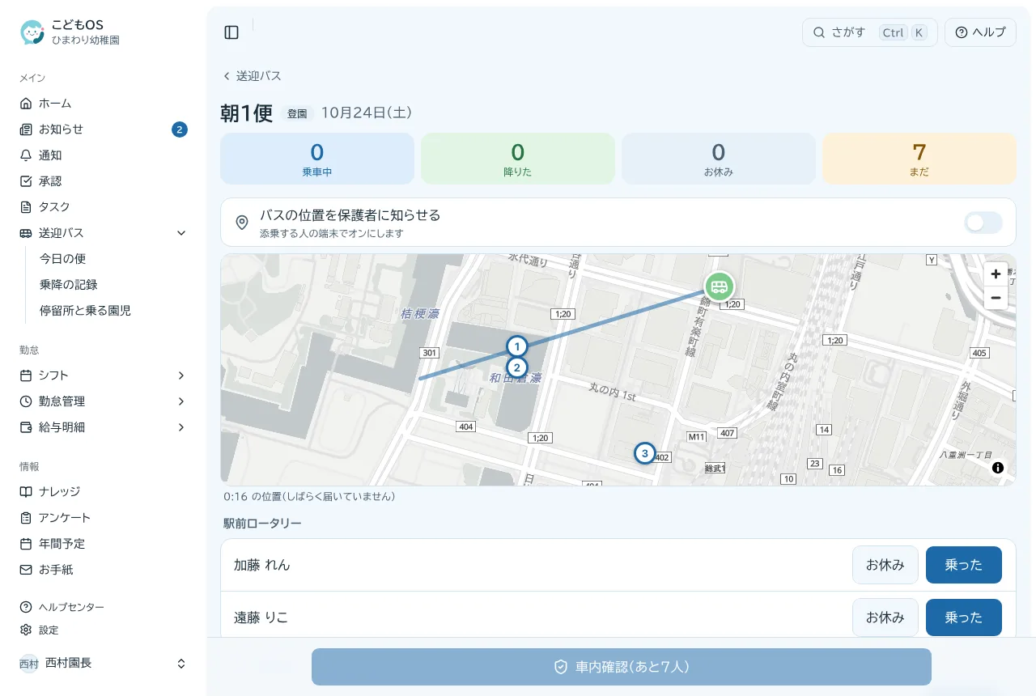Image resolution: width=1036 pixels, height=696 pixels.
Task: Select stop marker 1 on map
Action: (x=517, y=346)
